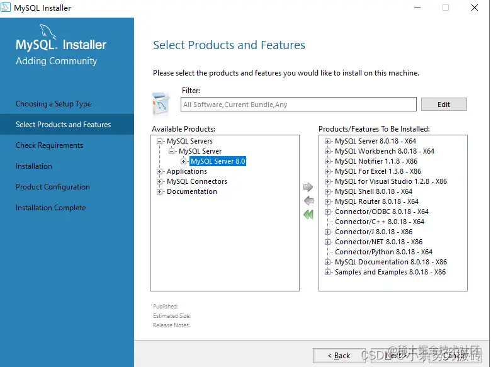Expand MySQL Router 8.0.18 - X64 entry

pyautogui.click(x=327, y=201)
